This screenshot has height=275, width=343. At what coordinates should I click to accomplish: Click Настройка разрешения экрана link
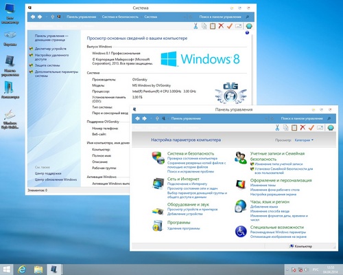point(273,195)
